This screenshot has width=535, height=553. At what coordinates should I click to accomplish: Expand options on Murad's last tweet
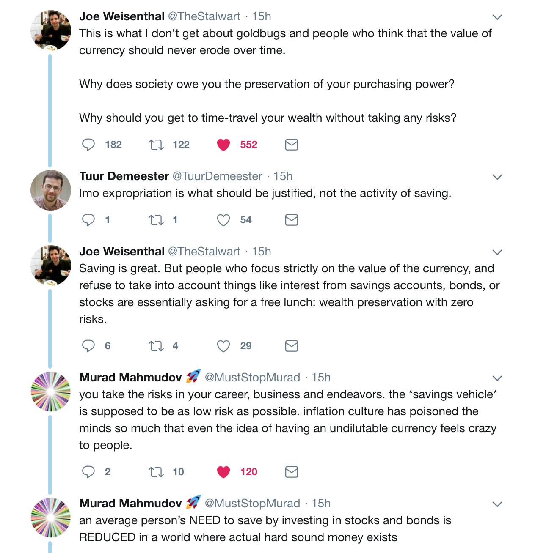coord(497,504)
